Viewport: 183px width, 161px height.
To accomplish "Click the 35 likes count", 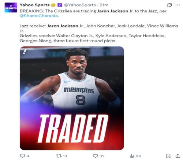I will [x=102, y=156].
